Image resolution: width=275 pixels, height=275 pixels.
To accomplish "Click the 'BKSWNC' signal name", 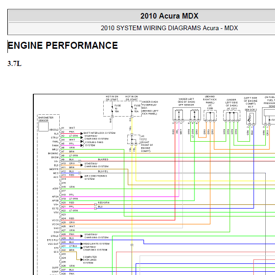I will (x=53, y=153).
